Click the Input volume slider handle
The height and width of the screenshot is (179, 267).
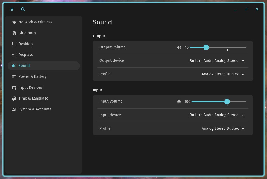(227, 101)
